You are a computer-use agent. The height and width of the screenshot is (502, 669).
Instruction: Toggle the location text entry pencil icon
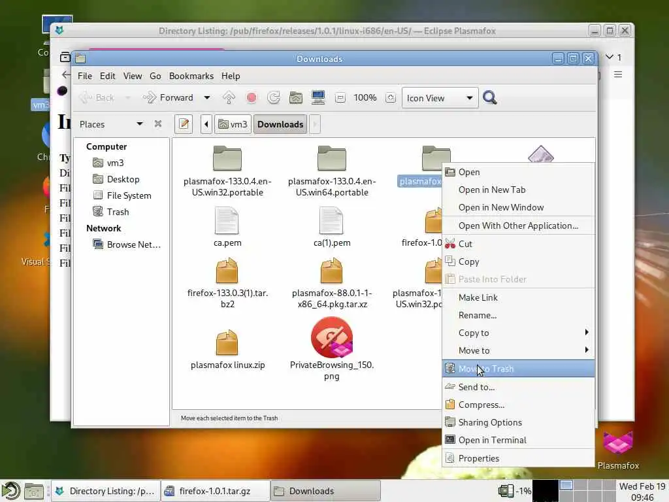pyautogui.click(x=184, y=124)
